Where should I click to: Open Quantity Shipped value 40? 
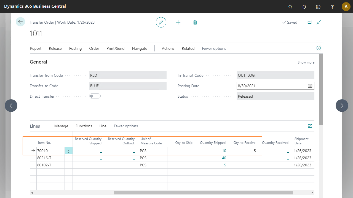[224, 158]
